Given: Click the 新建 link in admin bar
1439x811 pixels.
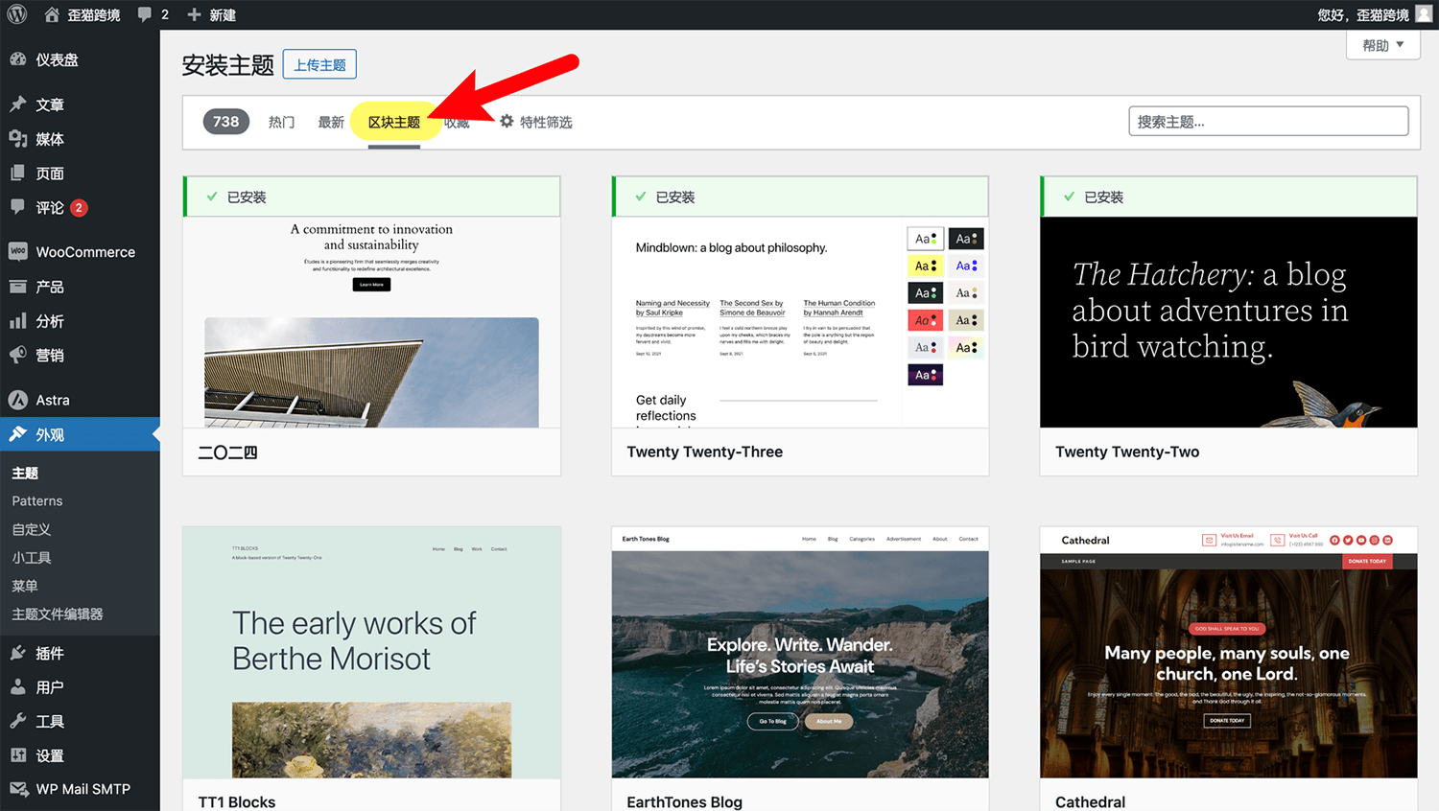Looking at the screenshot, I should click(223, 14).
